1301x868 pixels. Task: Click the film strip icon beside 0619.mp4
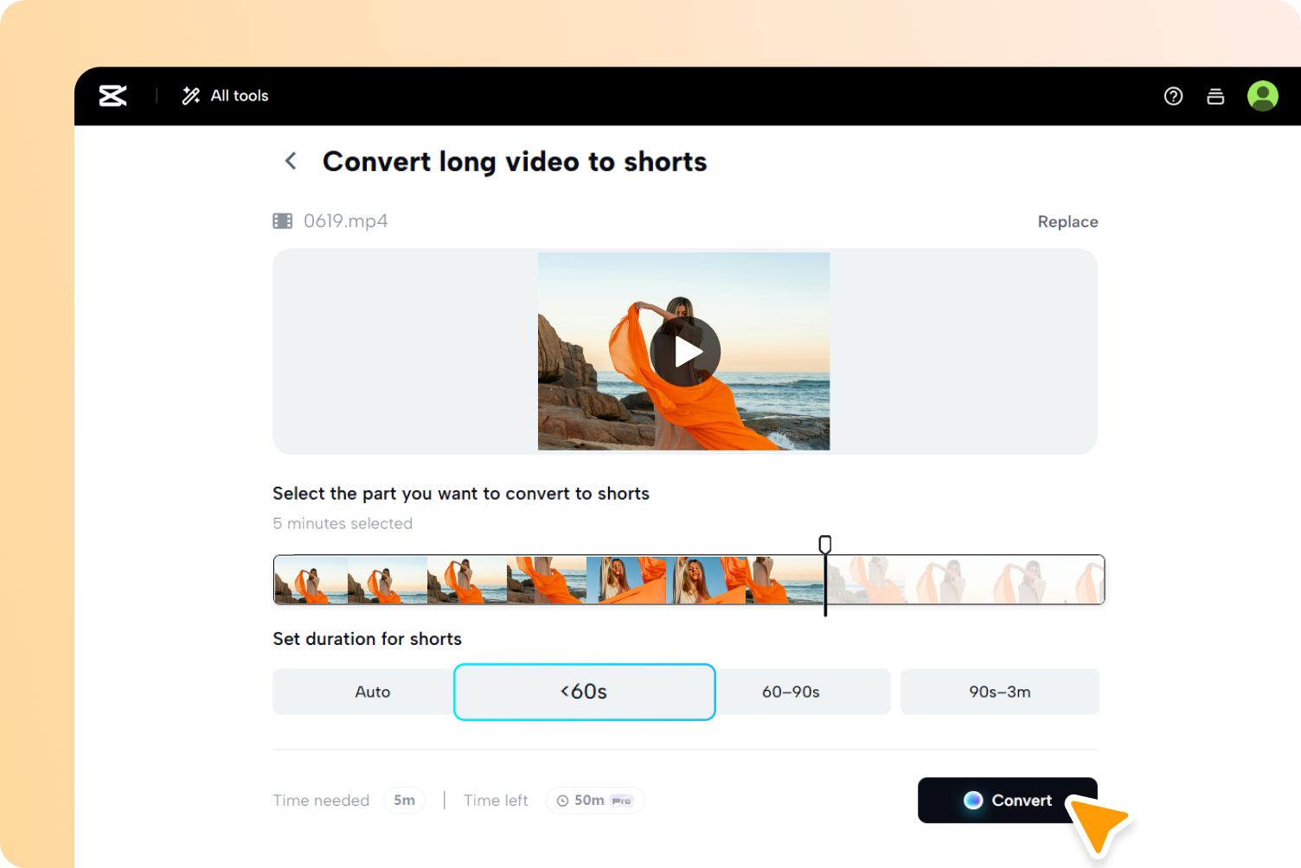(x=282, y=220)
